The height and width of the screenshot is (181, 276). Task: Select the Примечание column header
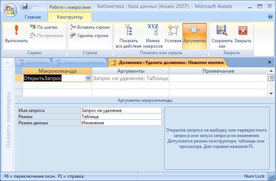pos(218,71)
